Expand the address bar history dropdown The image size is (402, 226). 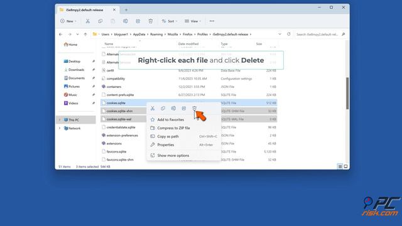[x=280, y=34]
